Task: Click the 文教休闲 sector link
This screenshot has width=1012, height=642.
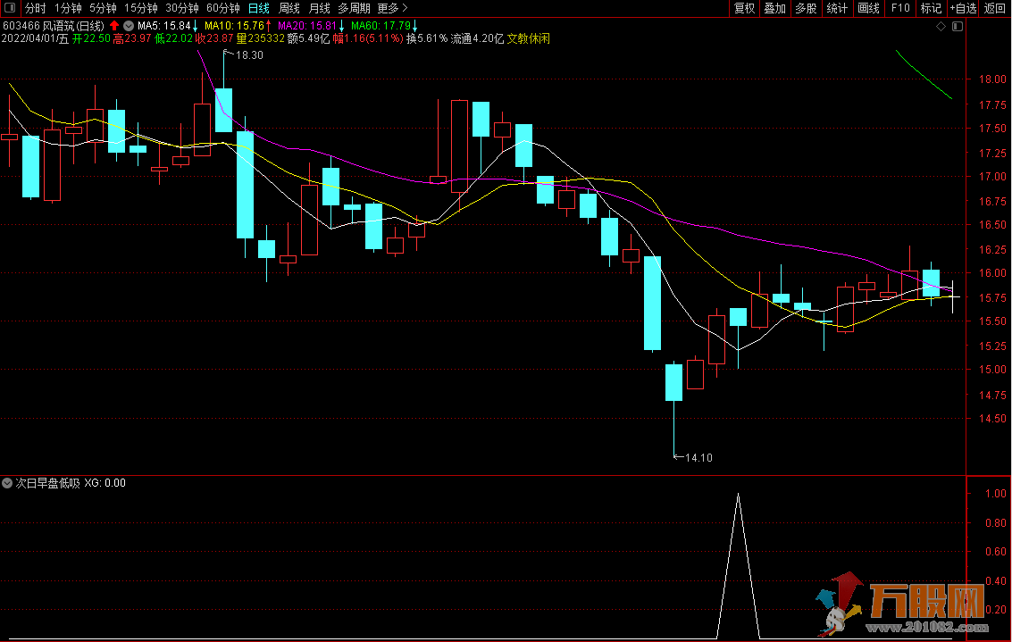Action: [x=530, y=38]
